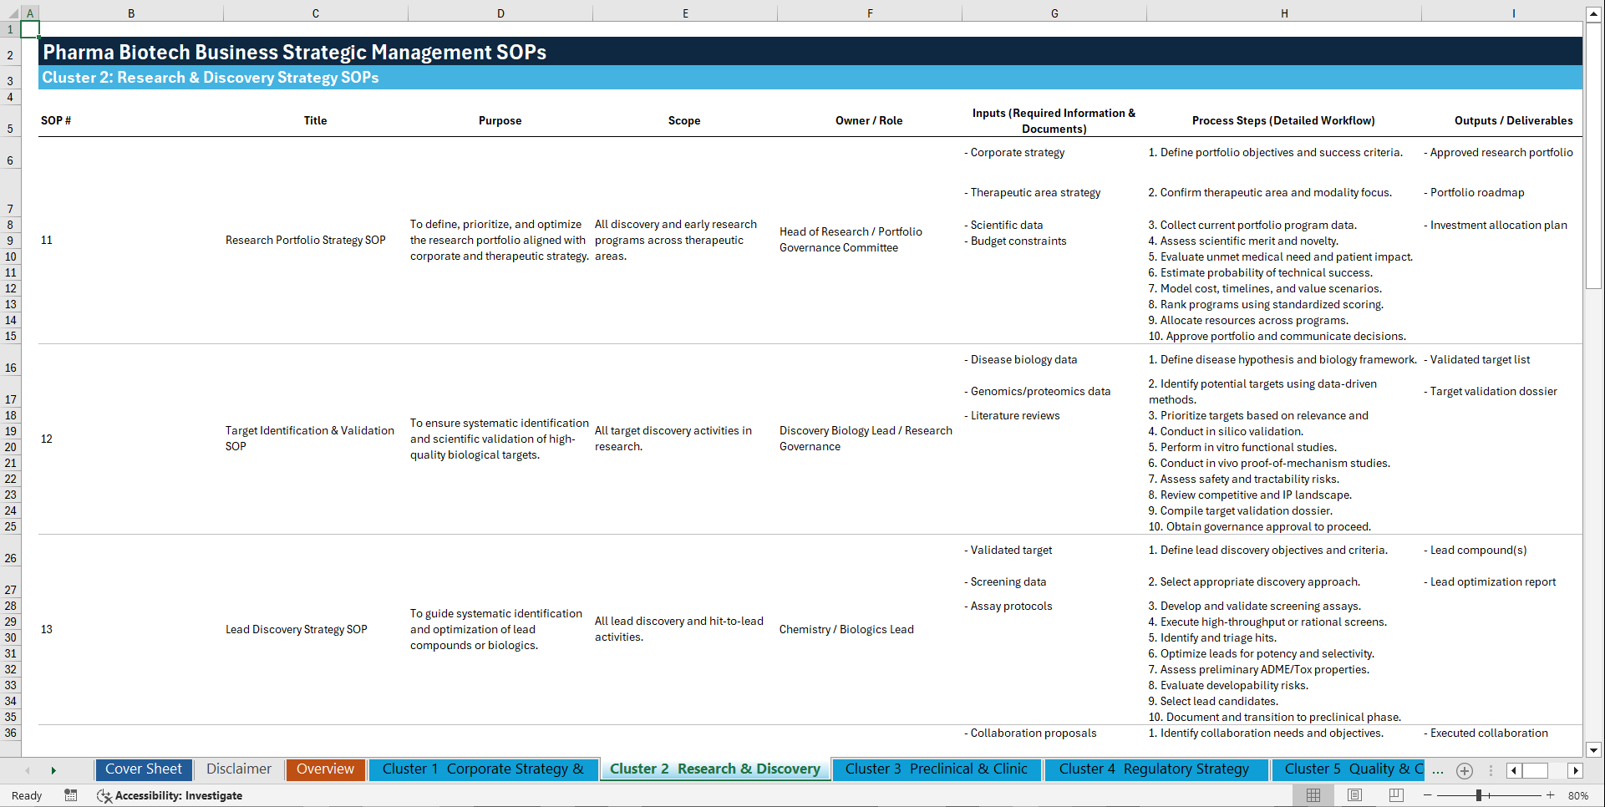The image size is (1605, 807).
Task: Switch to Cluster 3 Preclinical & Clinic tab
Action: pyautogui.click(x=936, y=769)
